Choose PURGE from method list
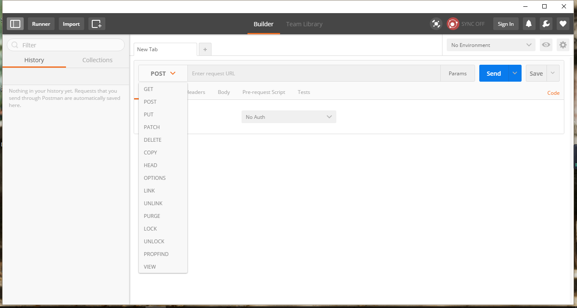The width and height of the screenshot is (577, 308). click(163, 216)
